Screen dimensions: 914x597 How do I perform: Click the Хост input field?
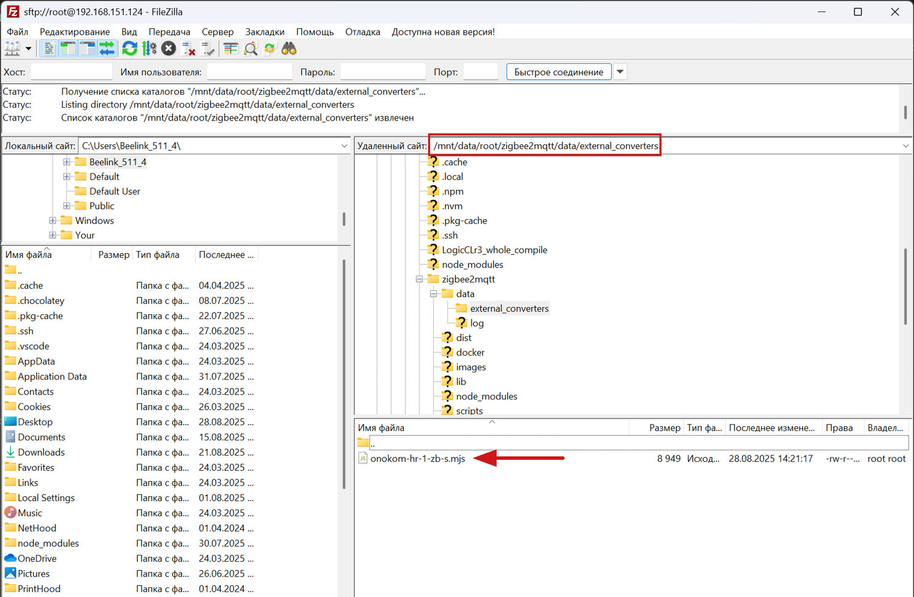tap(71, 72)
